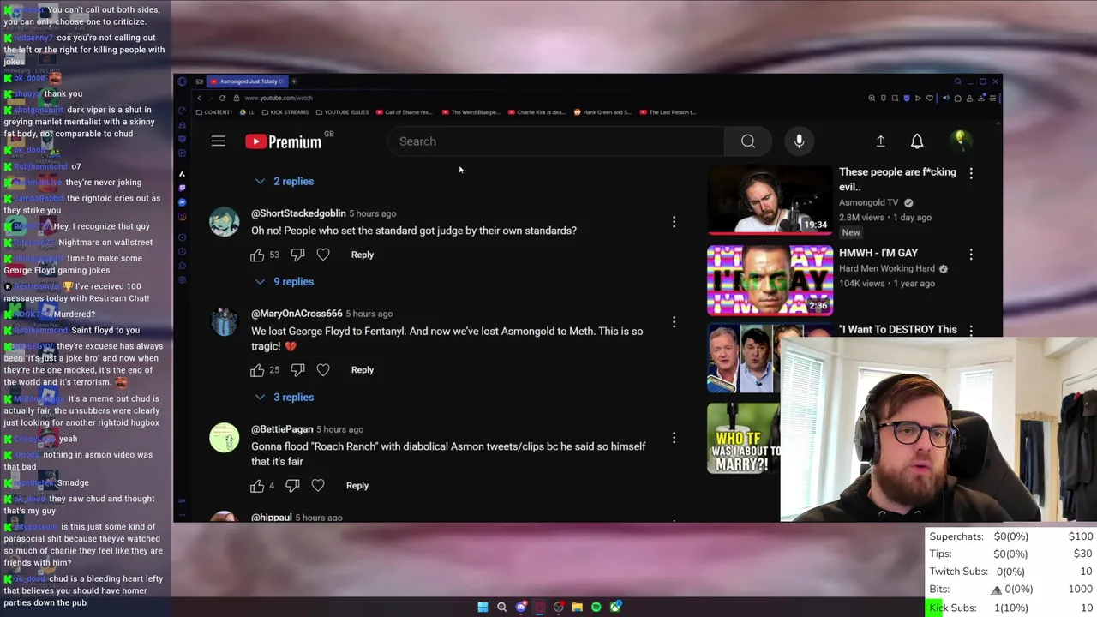Reply to ShortStackedgoblin's comment
Viewport: 1097px width, 617px height.
[x=363, y=255]
